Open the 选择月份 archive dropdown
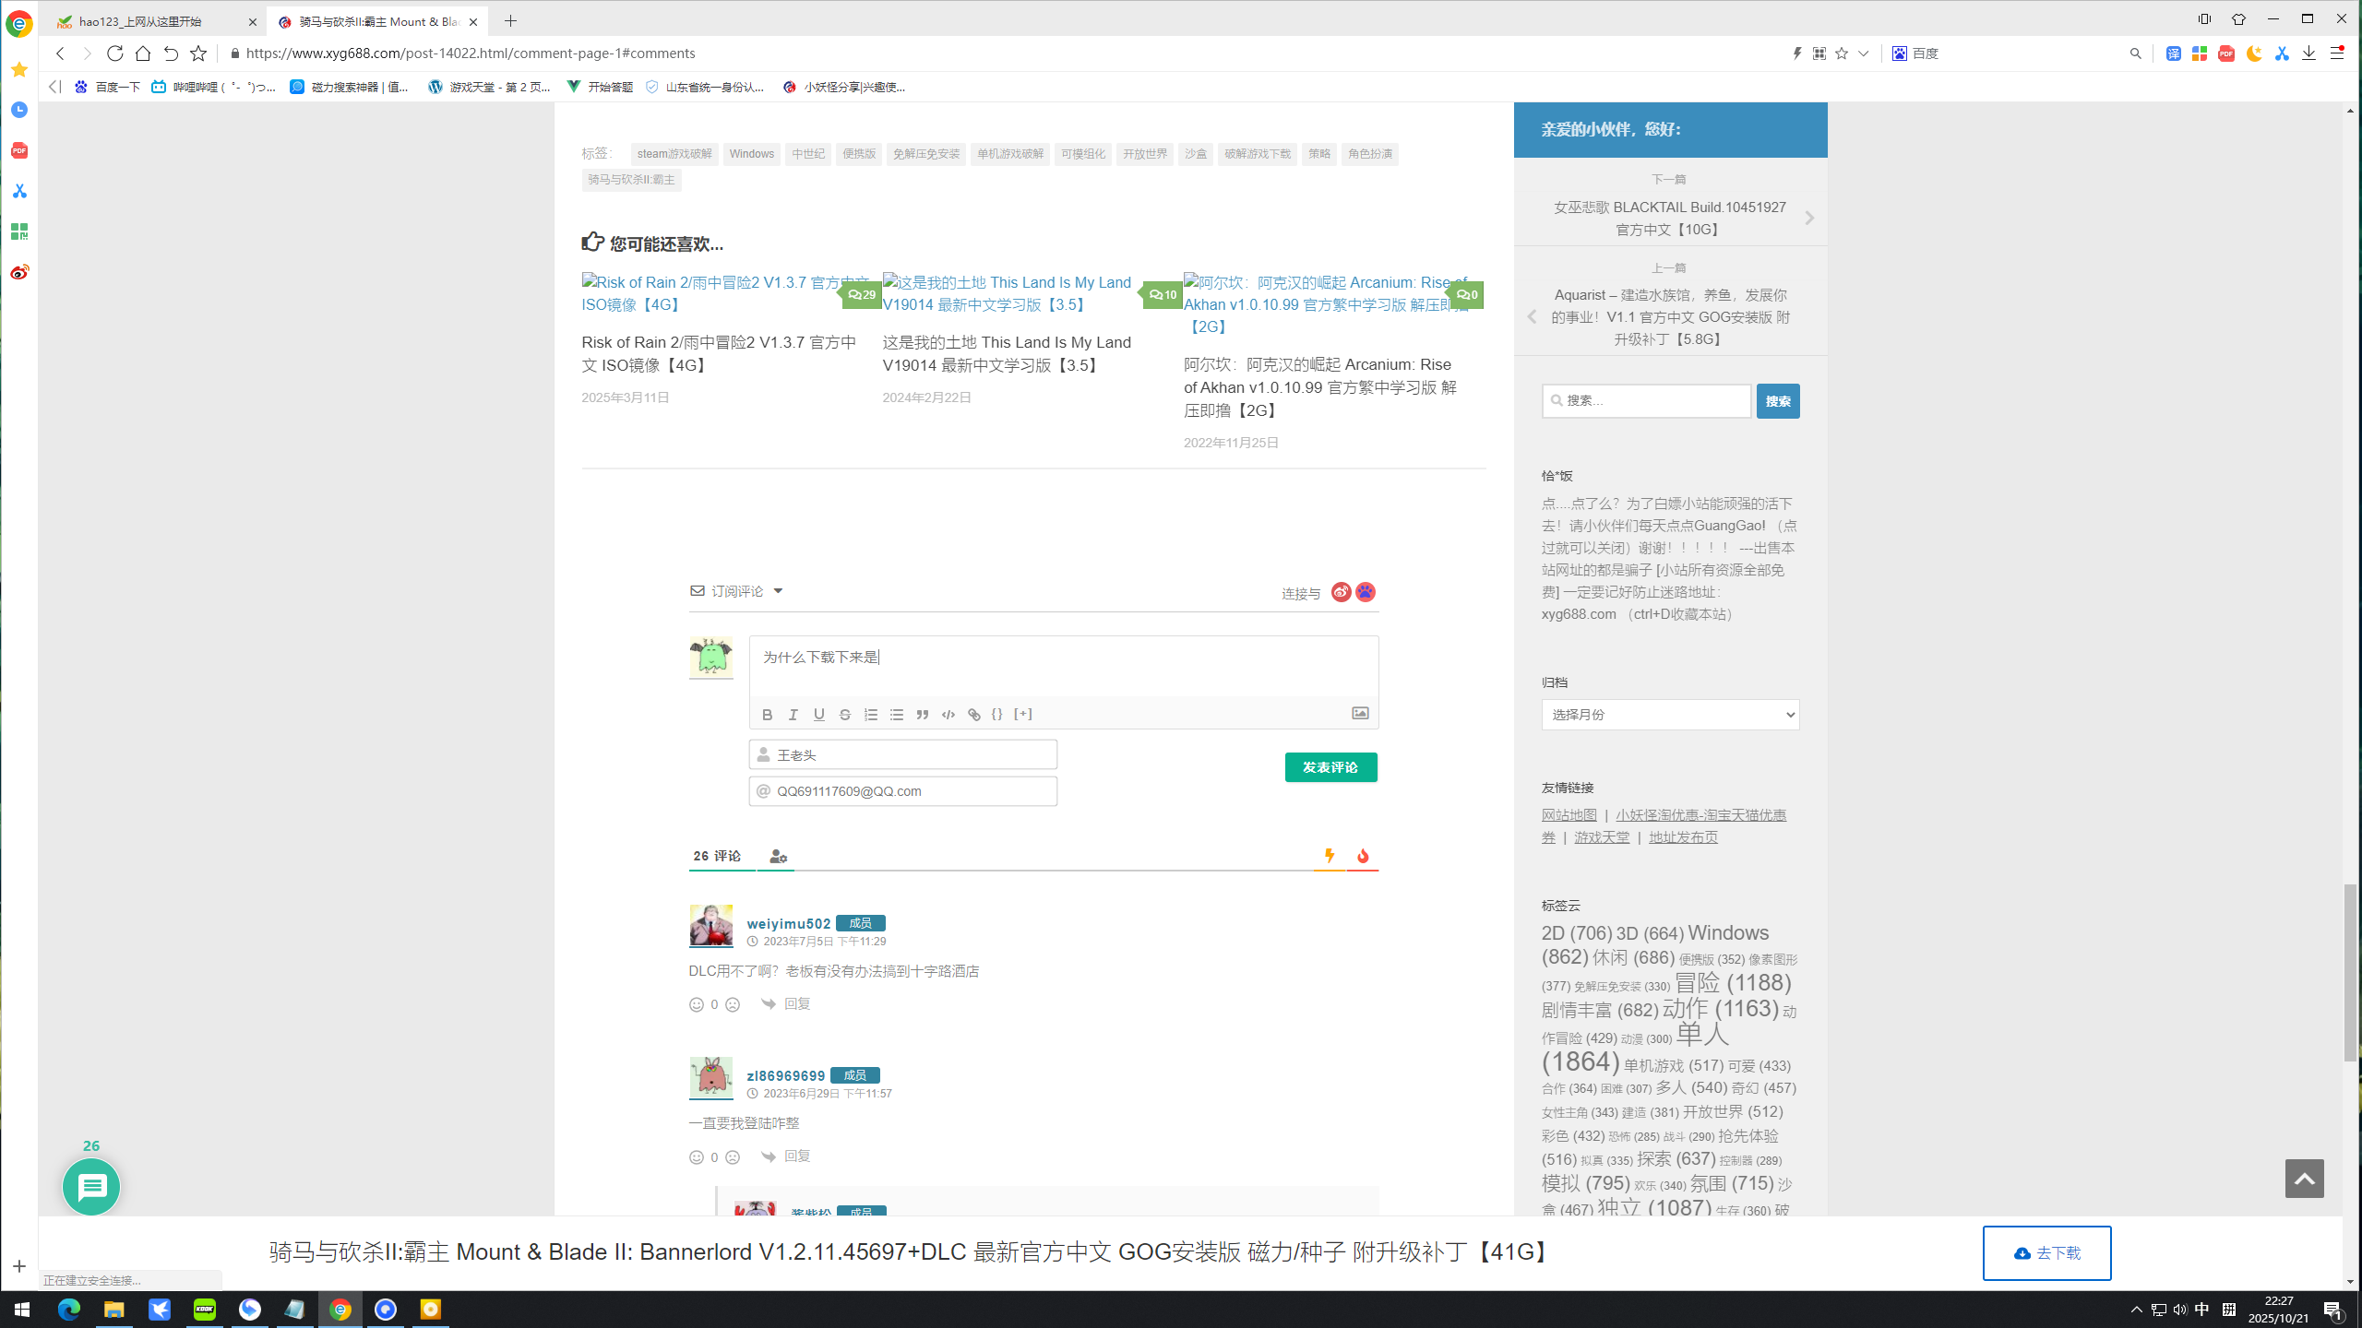This screenshot has height=1328, width=2362. (1669, 715)
